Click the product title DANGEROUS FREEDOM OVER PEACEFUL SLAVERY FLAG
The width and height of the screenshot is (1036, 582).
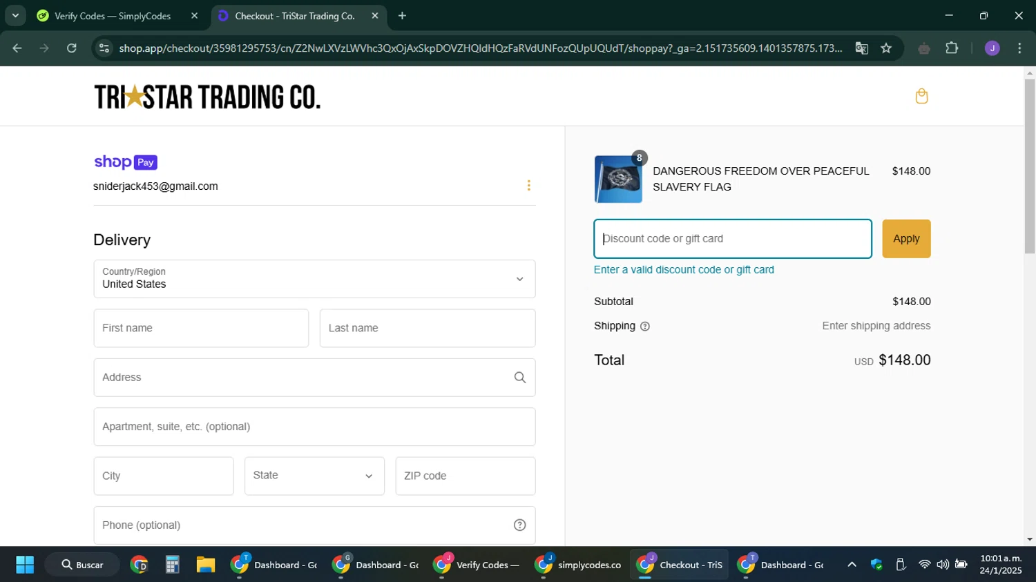[760, 179]
